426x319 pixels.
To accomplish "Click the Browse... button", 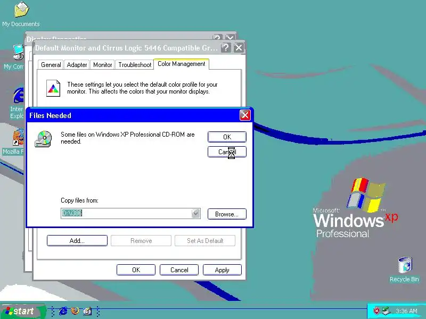I will point(227,214).
